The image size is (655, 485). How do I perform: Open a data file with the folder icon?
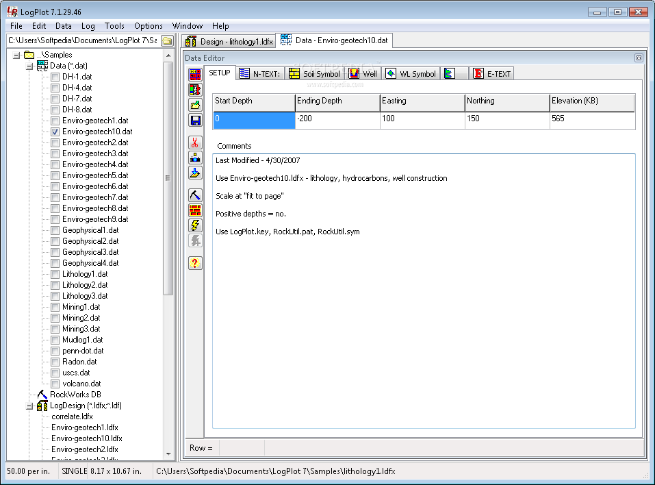(195, 105)
